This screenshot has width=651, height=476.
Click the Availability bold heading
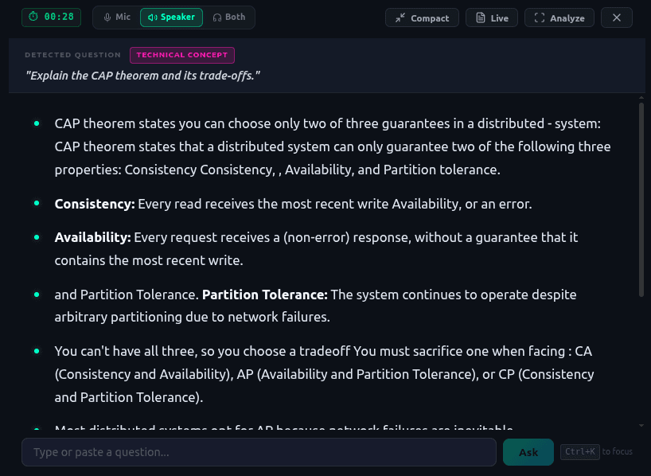[92, 237]
